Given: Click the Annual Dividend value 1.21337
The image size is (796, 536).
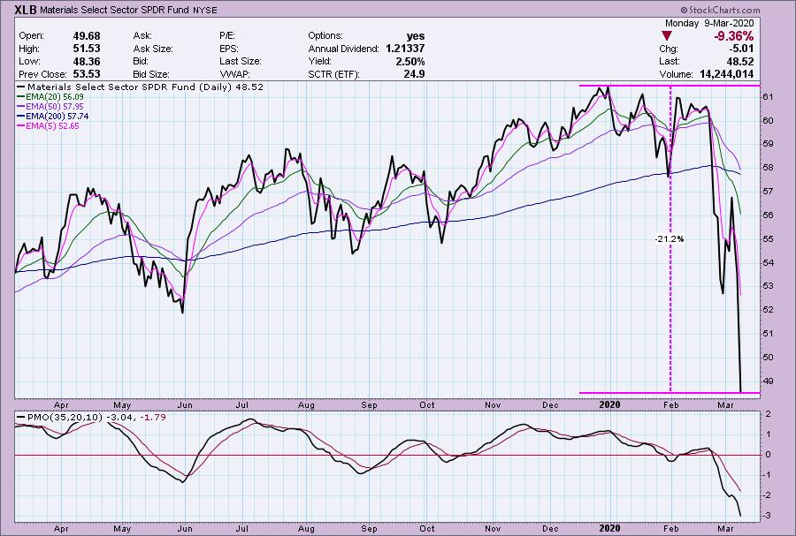Looking at the screenshot, I should pyautogui.click(x=405, y=49).
